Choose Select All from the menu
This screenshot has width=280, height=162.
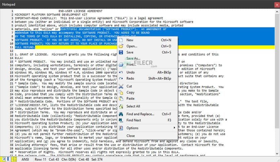tap(147, 106)
